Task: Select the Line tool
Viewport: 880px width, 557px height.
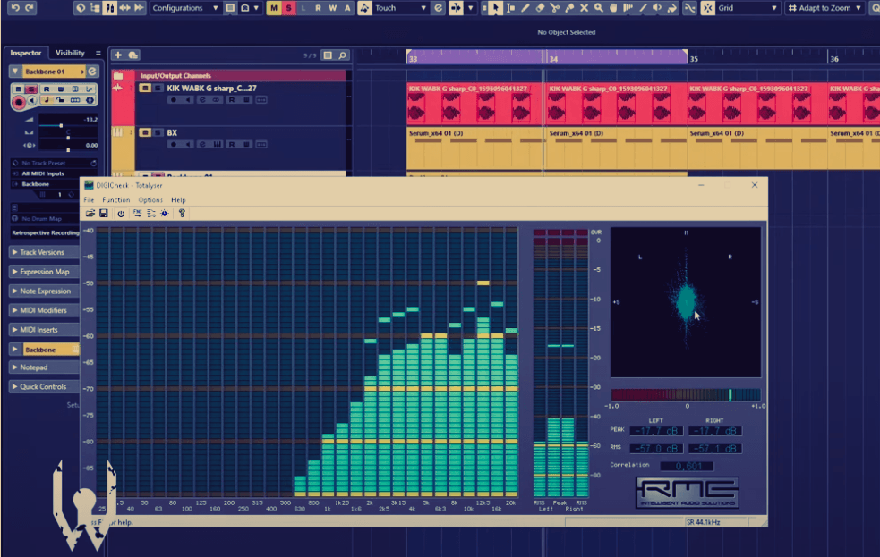Action: point(643,8)
